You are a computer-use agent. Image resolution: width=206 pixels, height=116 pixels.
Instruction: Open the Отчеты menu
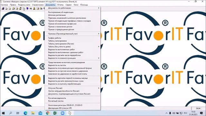coord(60,5)
